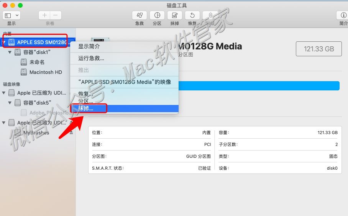Click the 内置 location value
The height and width of the screenshot is (216, 348).
coord(207,133)
